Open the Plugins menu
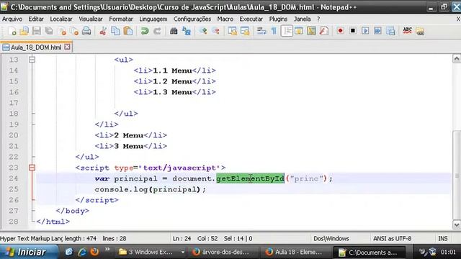 (278, 19)
